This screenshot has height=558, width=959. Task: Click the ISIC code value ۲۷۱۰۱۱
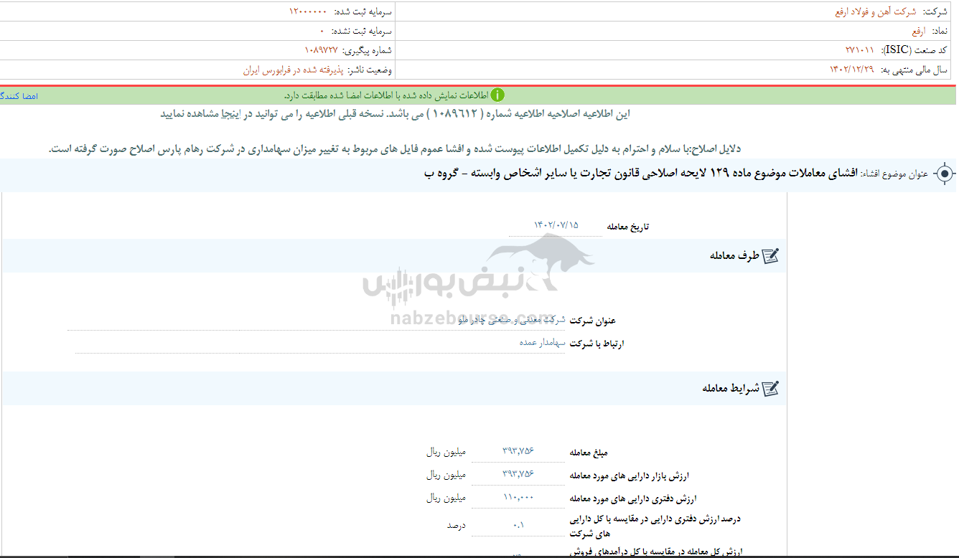(x=860, y=50)
